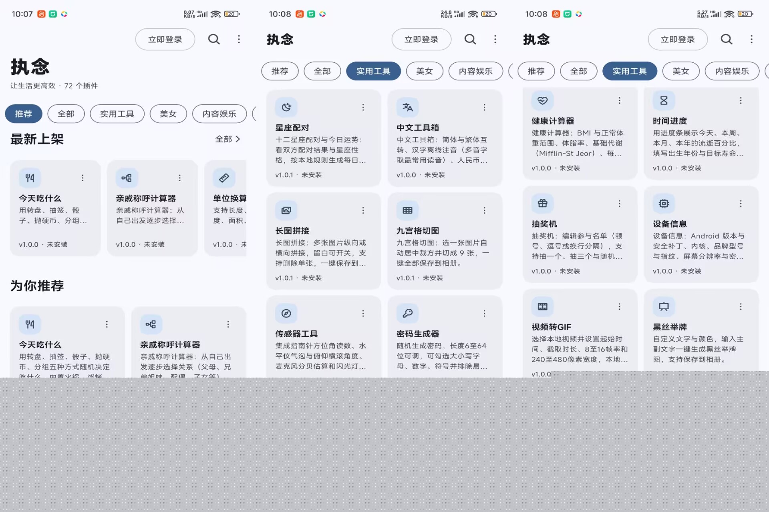Image resolution: width=769 pixels, height=512 pixels.
Task: Open three-dot menu on 黑丝举牌 card
Action: [741, 306]
